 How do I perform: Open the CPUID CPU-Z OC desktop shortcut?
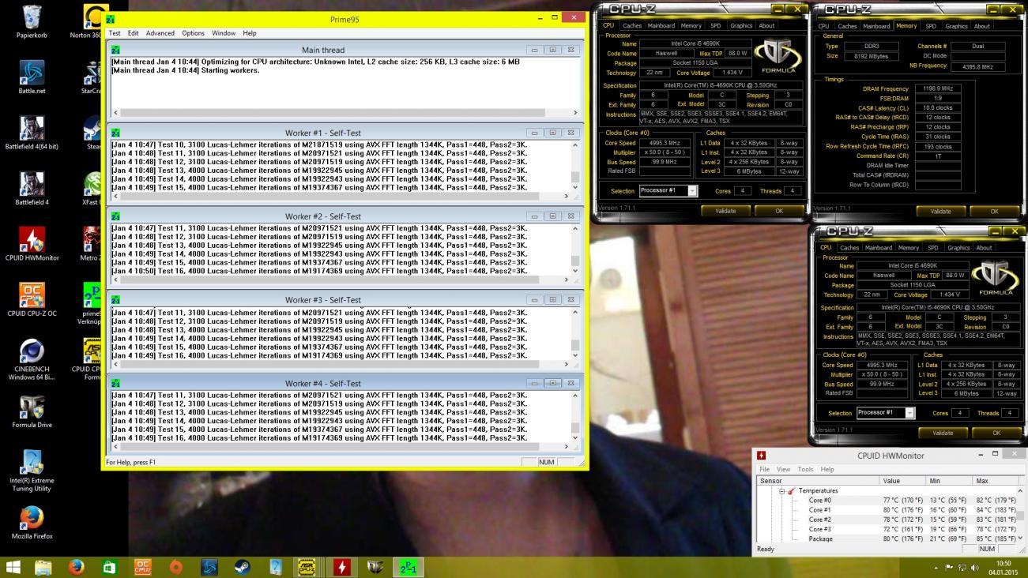point(32,299)
